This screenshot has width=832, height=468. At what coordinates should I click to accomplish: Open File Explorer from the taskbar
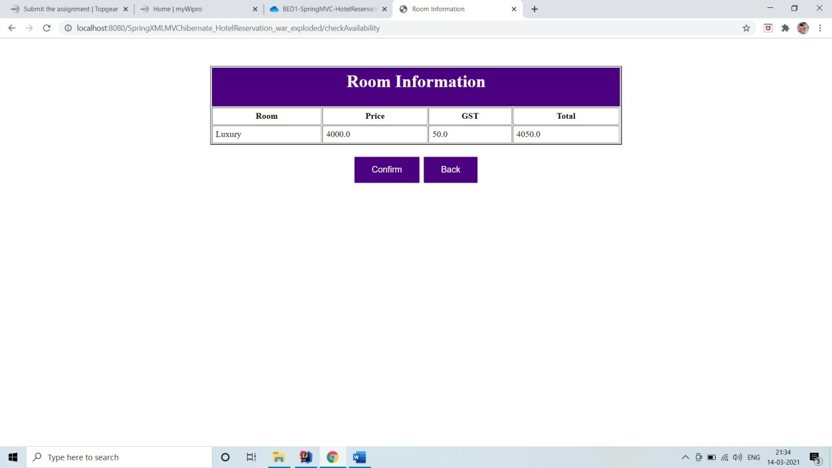coord(279,457)
